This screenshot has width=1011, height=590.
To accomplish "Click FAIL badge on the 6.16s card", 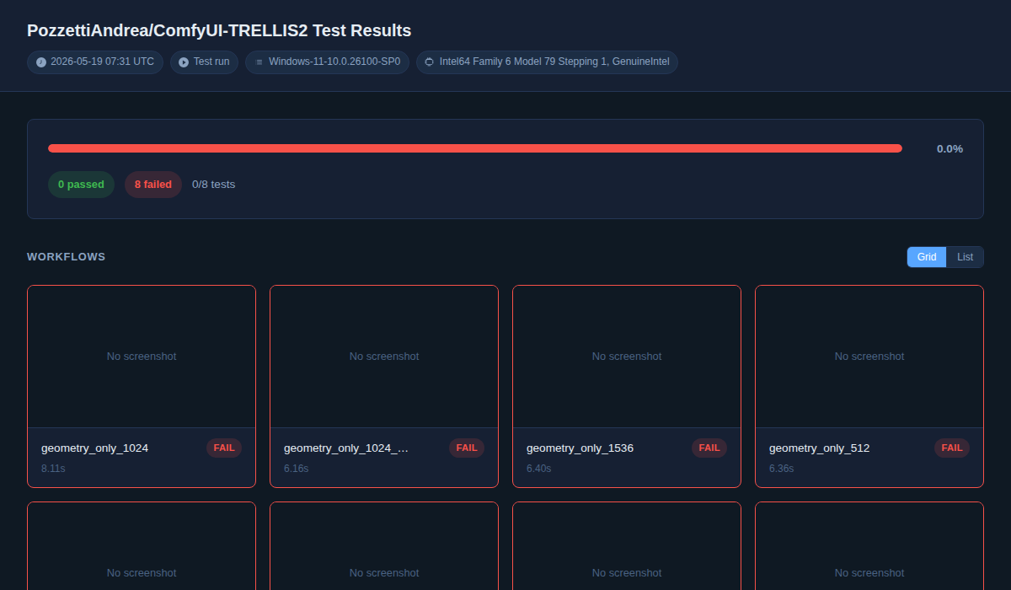I will pos(467,448).
